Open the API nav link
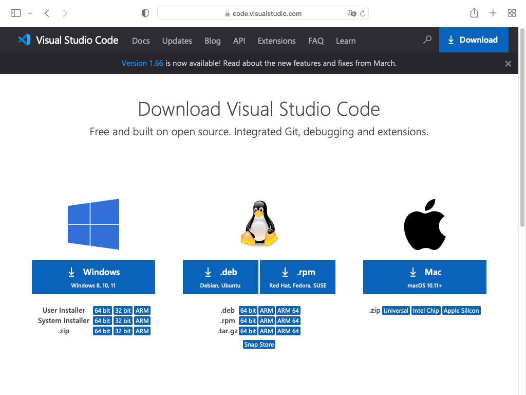Image resolution: width=526 pixels, height=395 pixels. [239, 41]
